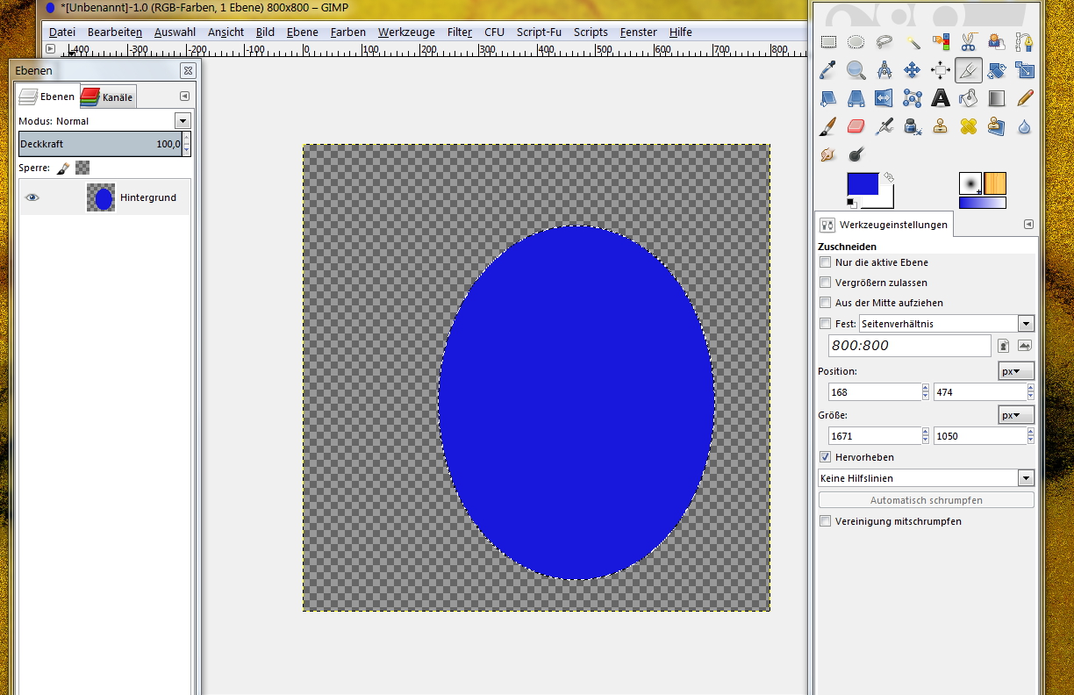The image size is (1074, 695).
Task: Select the Cage Transform tool
Action: pyautogui.click(x=913, y=98)
